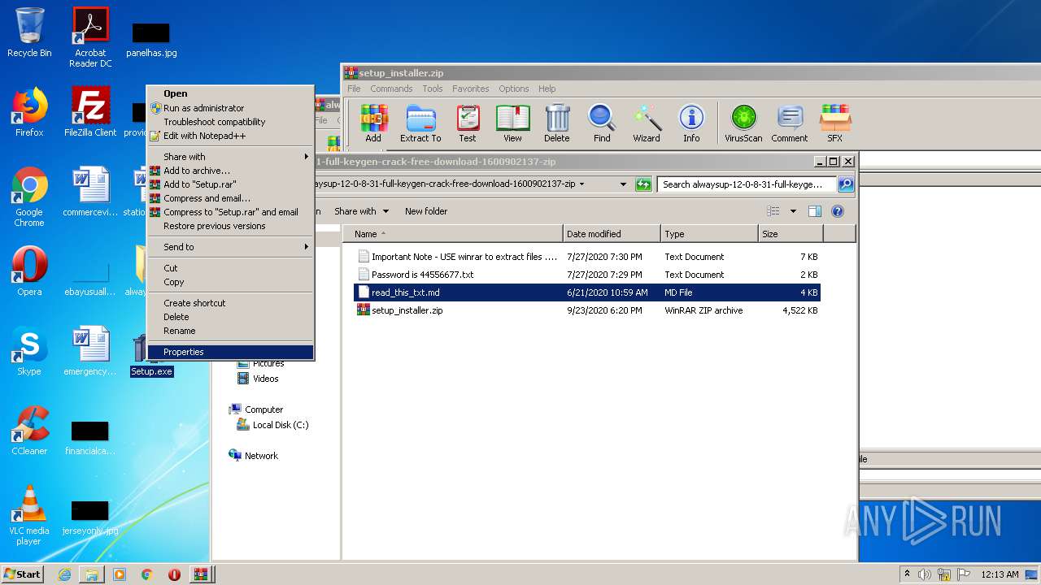
Task: Click the Explorer help question mark icon
Action: 837,211
